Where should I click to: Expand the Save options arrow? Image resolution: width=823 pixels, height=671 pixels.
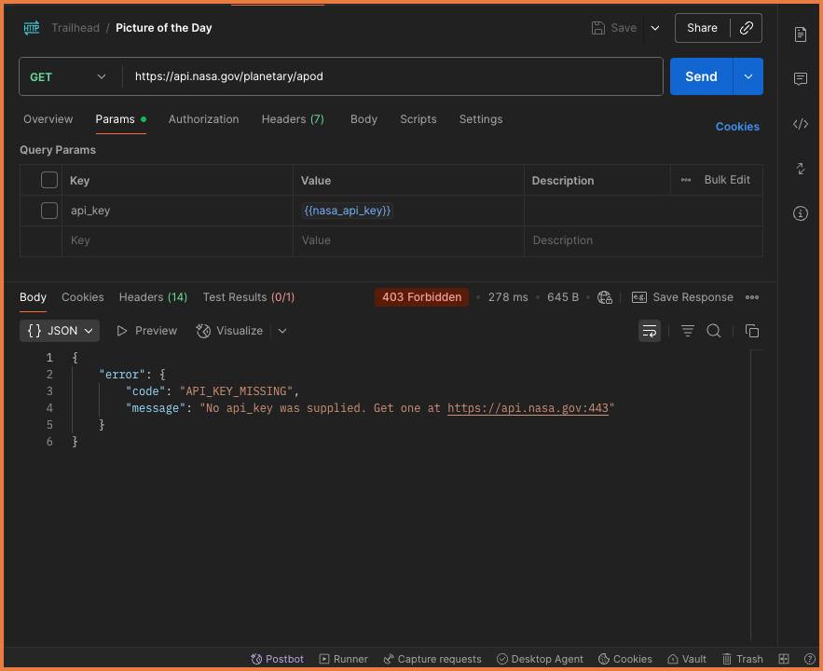click(654, 28)
